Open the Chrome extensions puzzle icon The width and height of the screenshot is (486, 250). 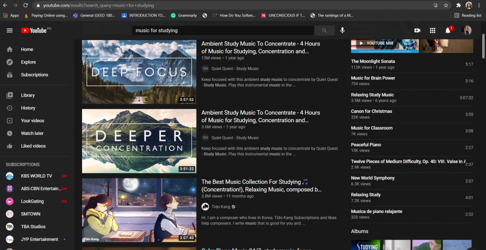click(459, 5)
